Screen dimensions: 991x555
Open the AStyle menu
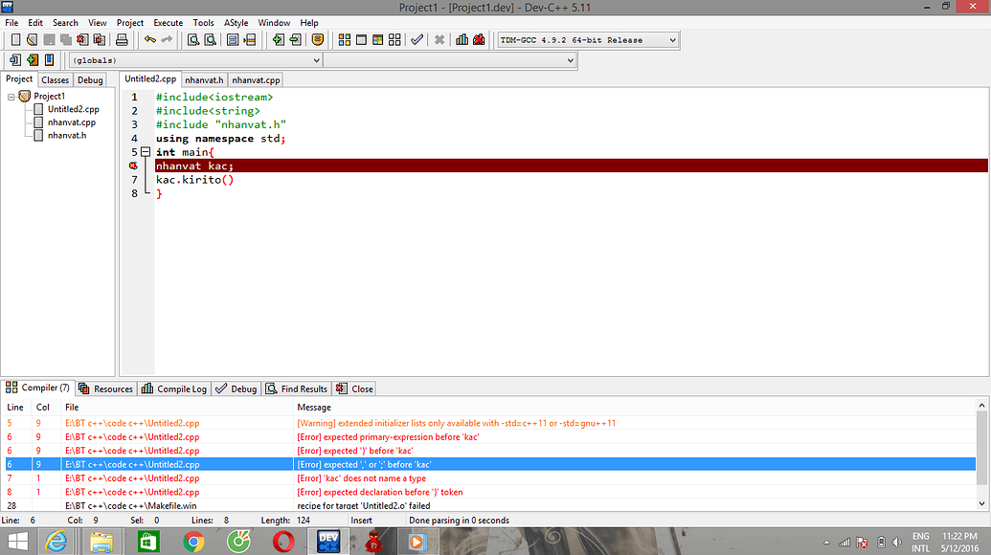[x=236, y=23]
